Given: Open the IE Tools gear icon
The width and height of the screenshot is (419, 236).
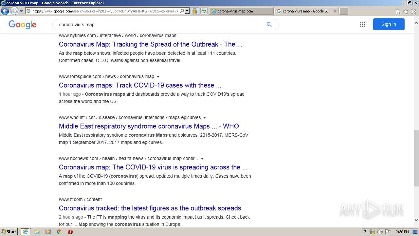Looking at the screenshot, I should pos(414,11).
